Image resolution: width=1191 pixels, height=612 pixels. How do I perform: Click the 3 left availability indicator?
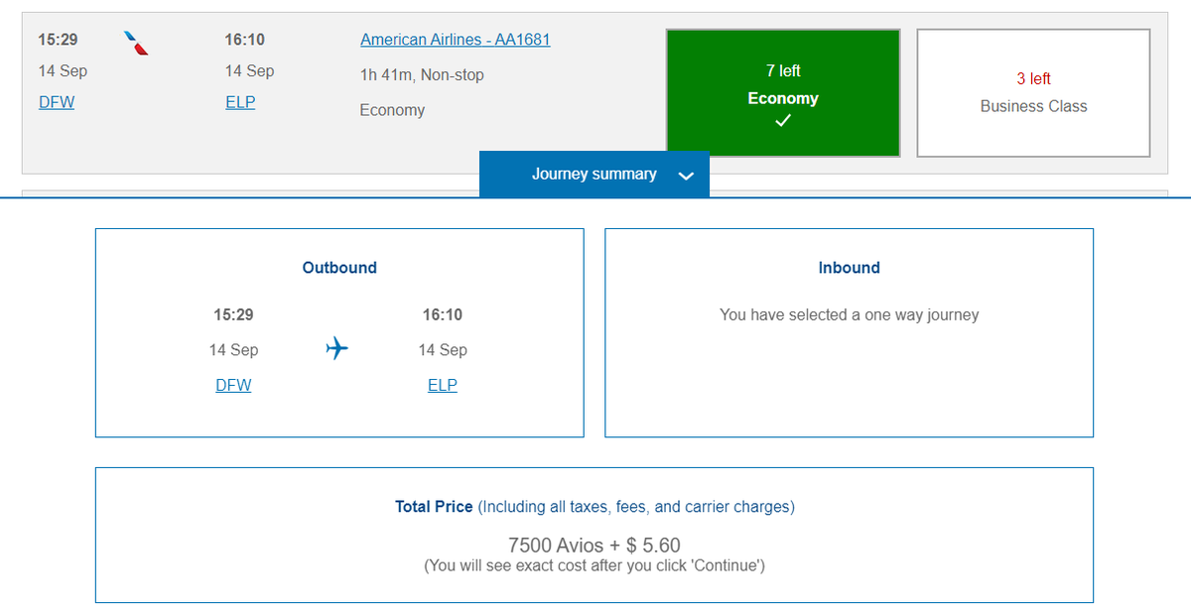click(x=1033, y=78)
